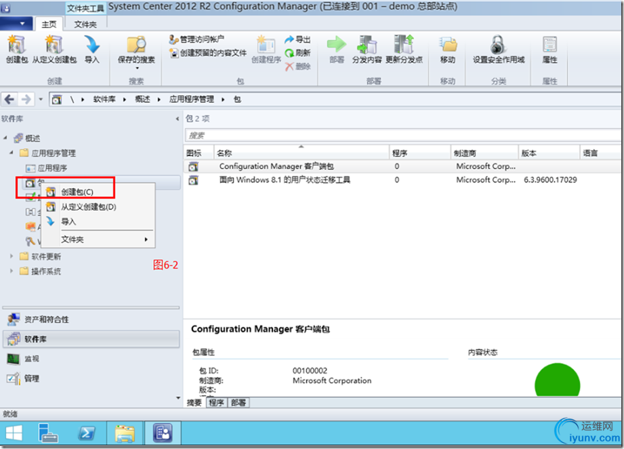The image size is (624, 449).
Task: Click the forward navigation arrow
Action: coord(26,99)
